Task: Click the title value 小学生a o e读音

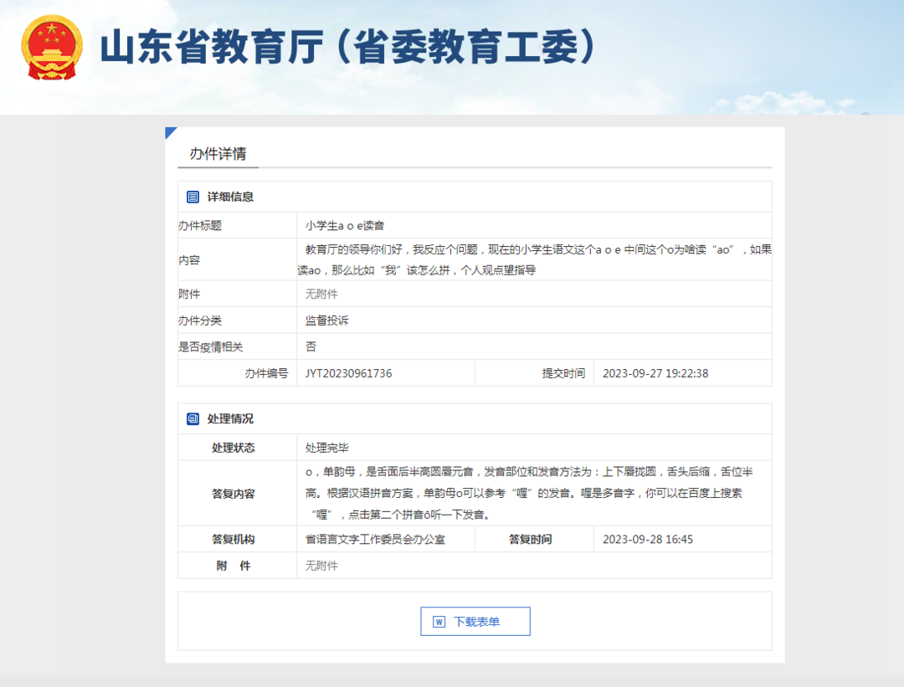Action: point(345,226)
